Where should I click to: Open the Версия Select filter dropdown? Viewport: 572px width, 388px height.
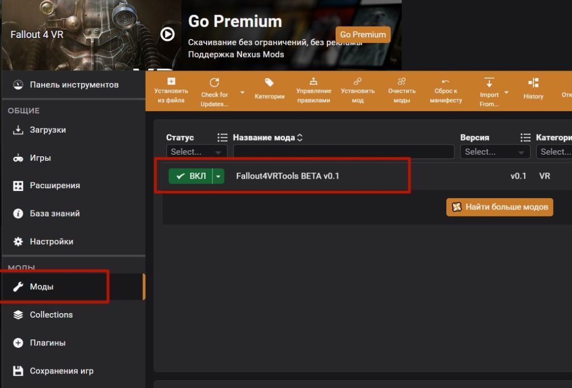coord(494,152)
